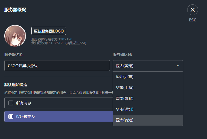Close the server overview with the X icon
Screen dimensions: 207x139
(192, 10)
